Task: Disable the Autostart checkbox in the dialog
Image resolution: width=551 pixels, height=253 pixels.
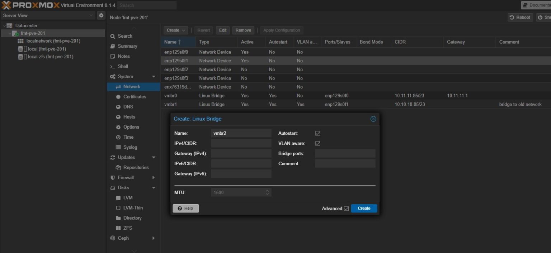Action: point(317,133)
